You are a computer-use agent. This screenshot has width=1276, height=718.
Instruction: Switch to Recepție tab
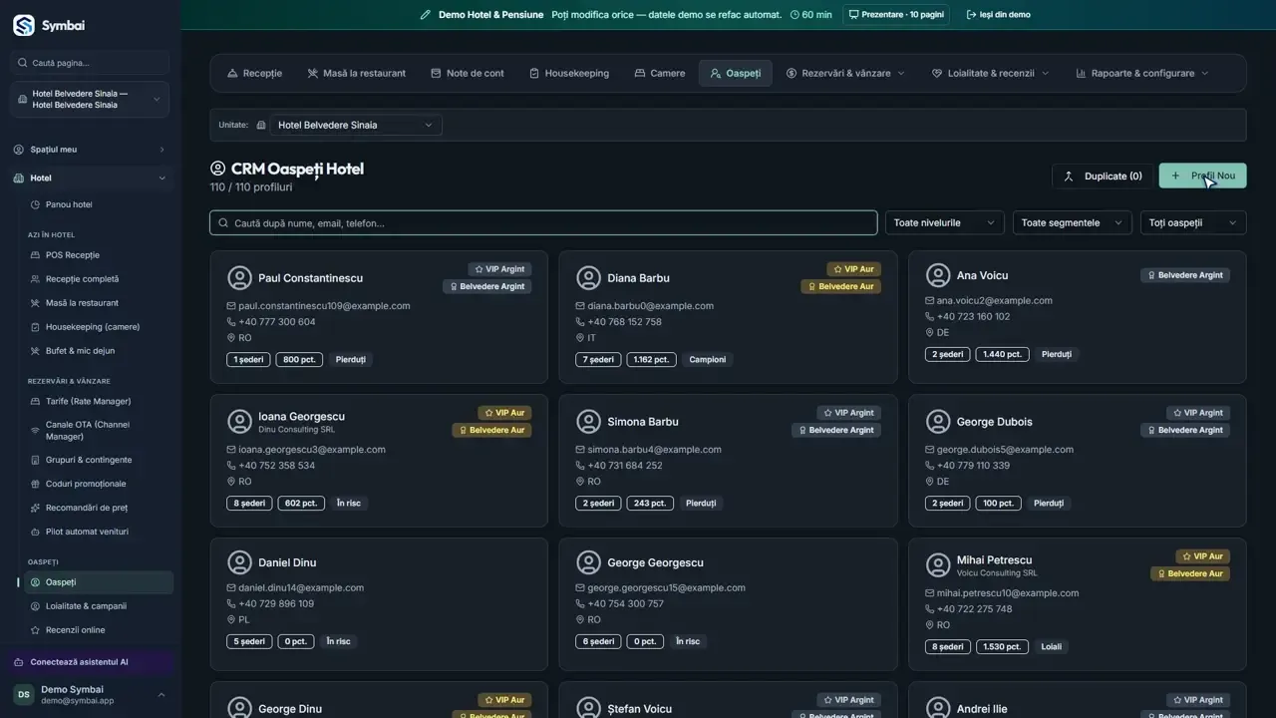[x=254, y=73]
